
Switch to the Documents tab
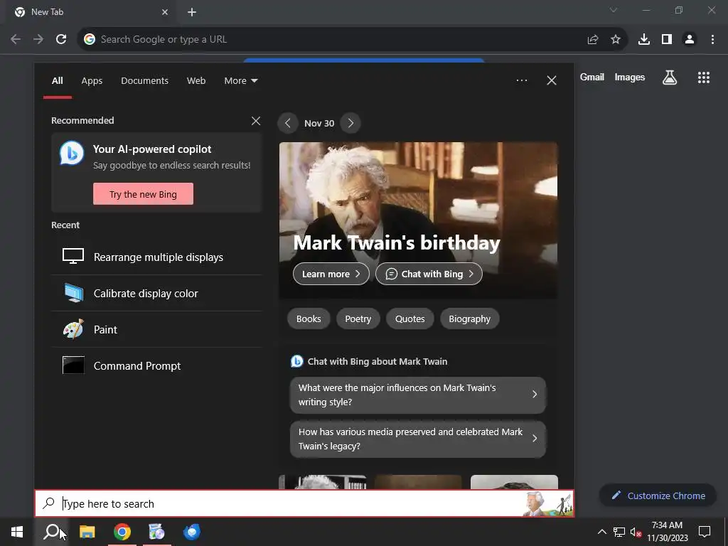(x=144, y=81)
